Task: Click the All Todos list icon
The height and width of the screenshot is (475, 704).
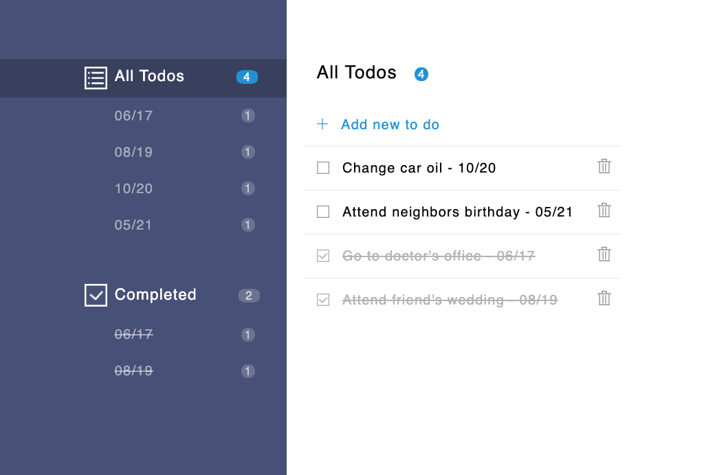Action: point(96,78)
